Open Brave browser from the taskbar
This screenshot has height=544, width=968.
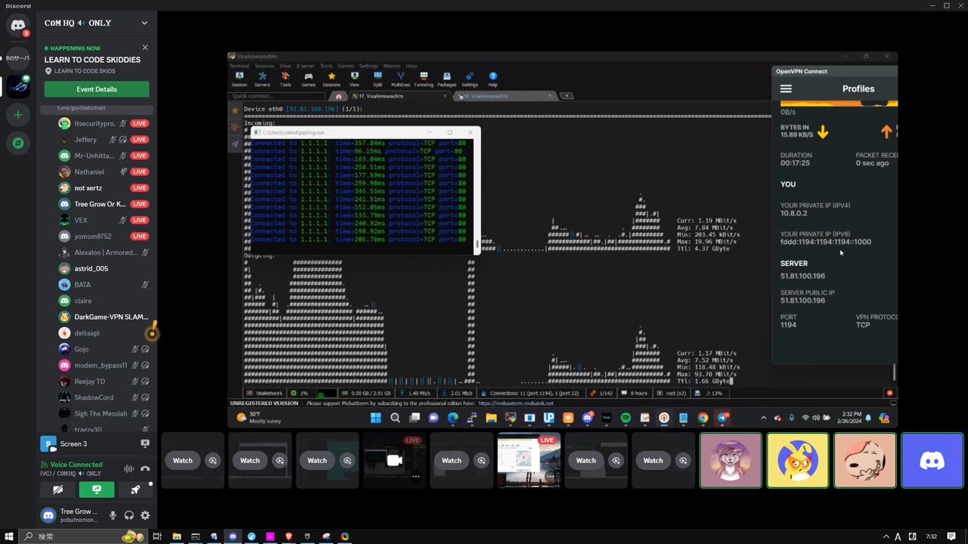[x=288, y=536]
